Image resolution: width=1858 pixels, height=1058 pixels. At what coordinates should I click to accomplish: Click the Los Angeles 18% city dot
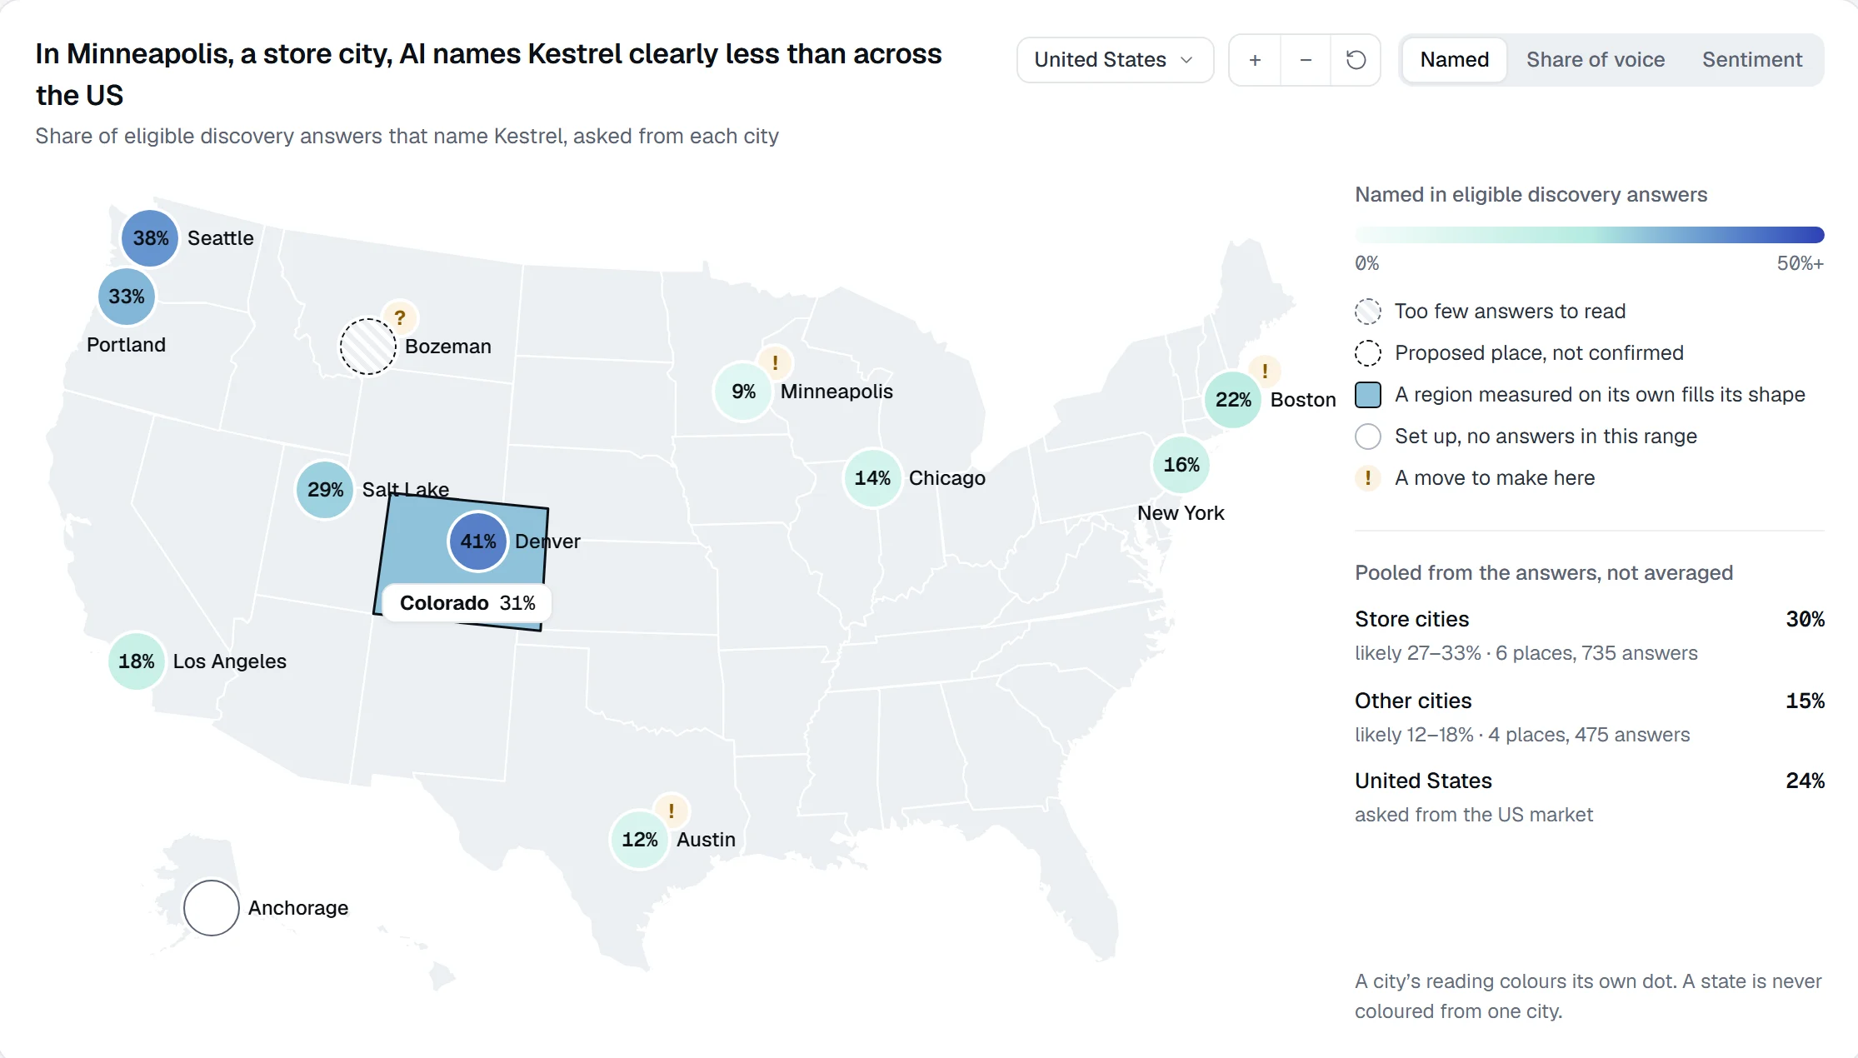pos(137,661)
